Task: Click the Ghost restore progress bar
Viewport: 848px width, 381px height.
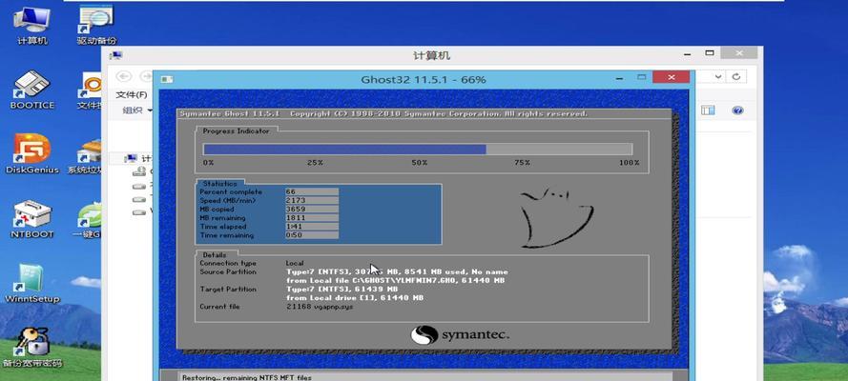Action: tap(418, 150)
